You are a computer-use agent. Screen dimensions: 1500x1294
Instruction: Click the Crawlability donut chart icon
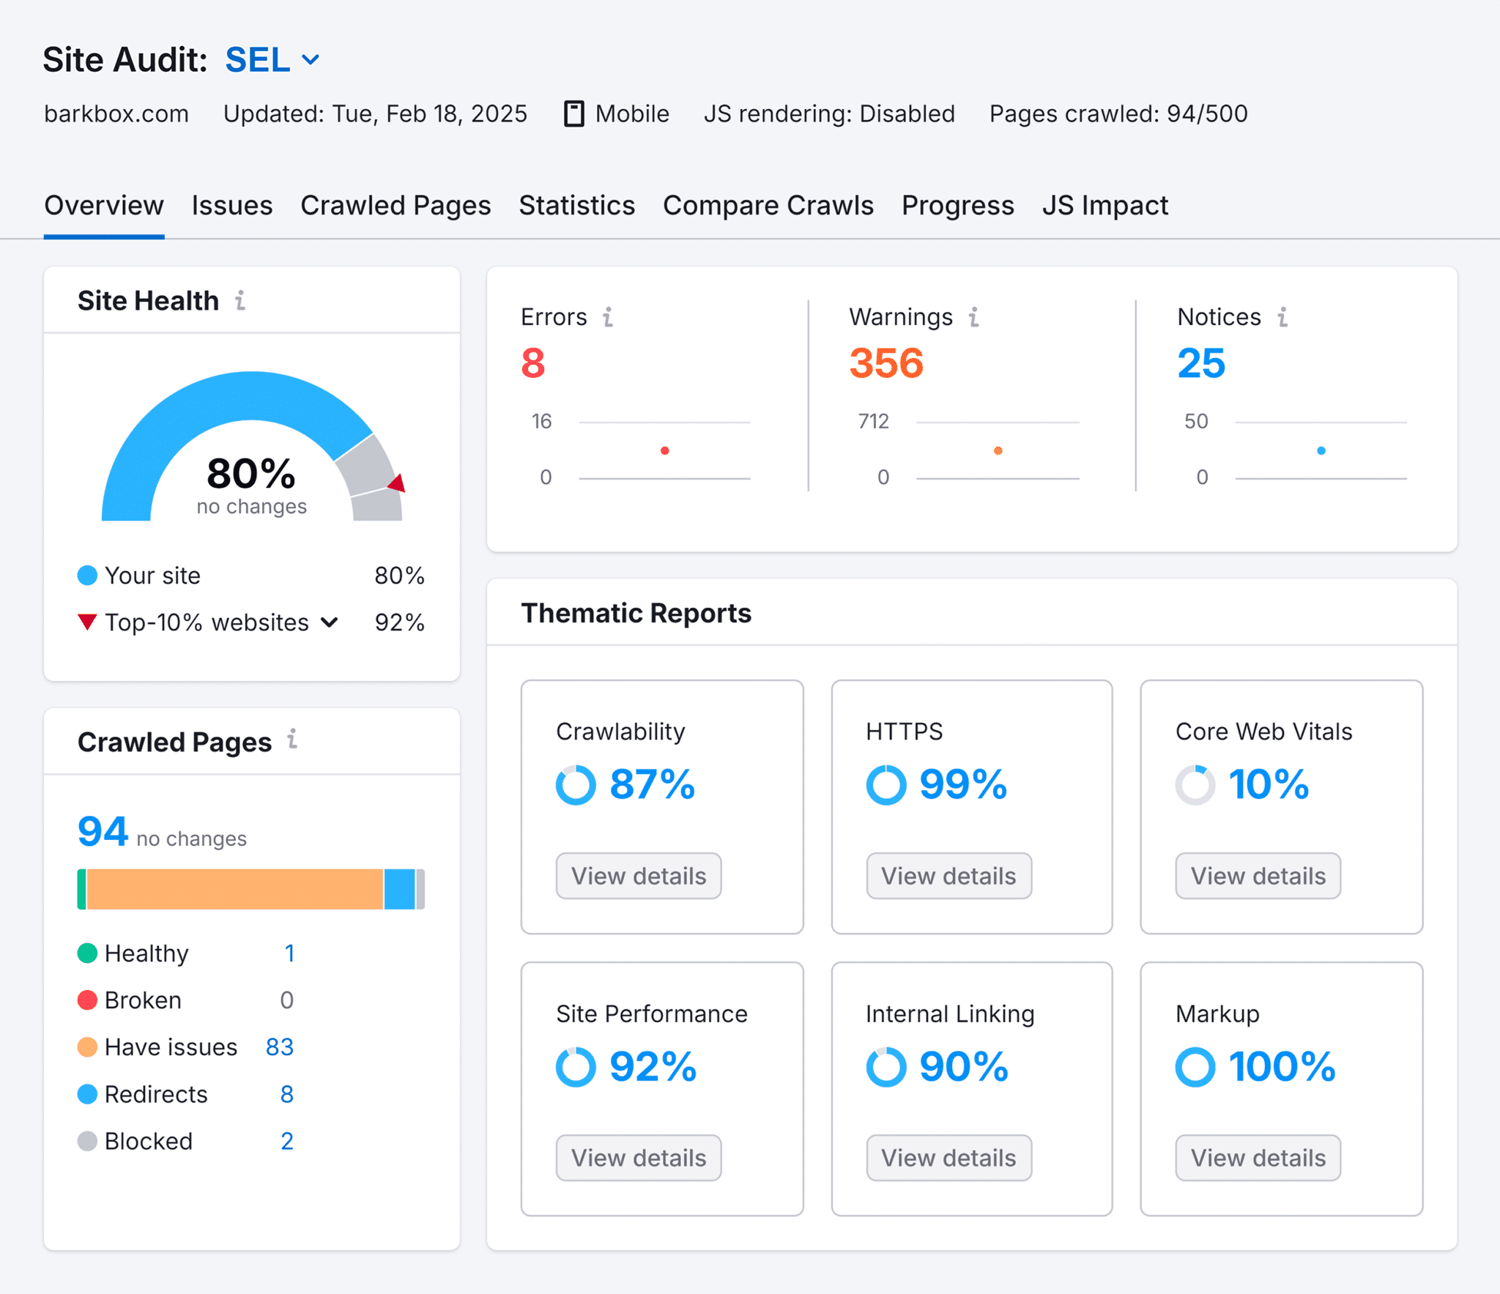576,785
